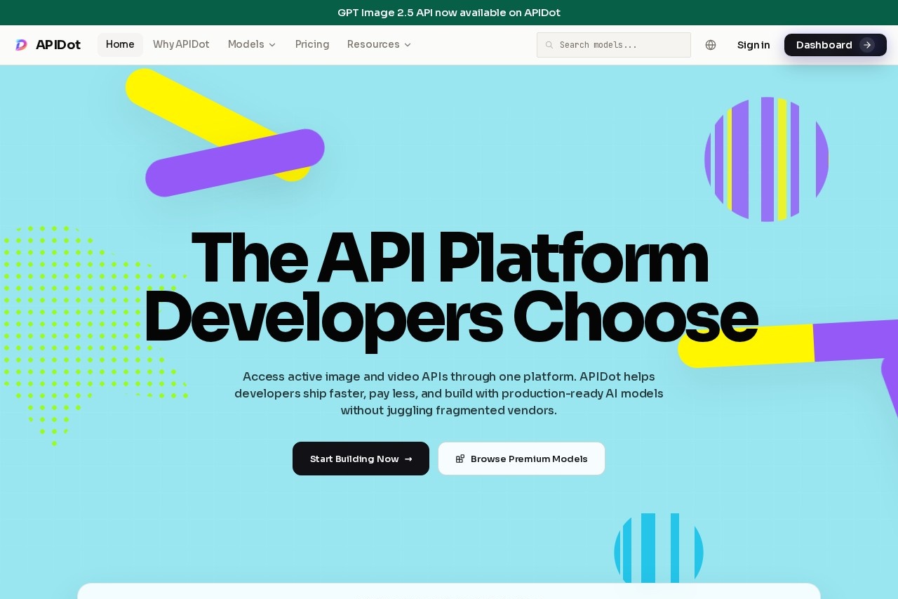Open the language globe selector
The height and width of the screenshot is (599, 898).
point(711,45)
